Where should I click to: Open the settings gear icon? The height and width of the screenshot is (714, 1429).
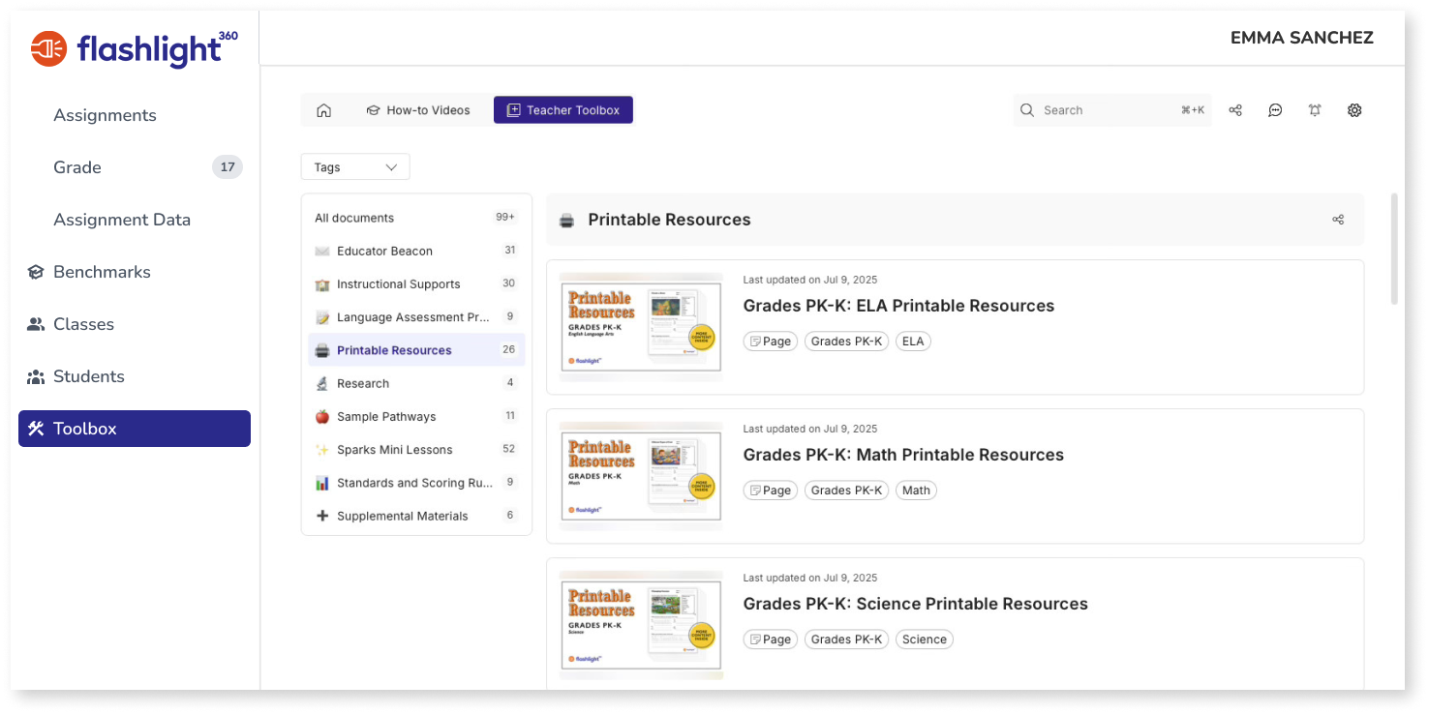point(1354,110)
